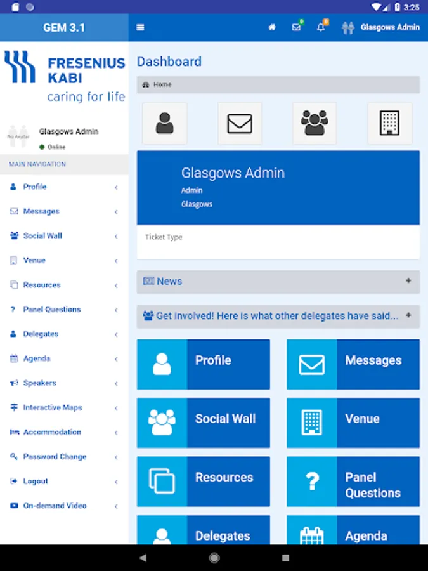The image size is (428, 571).
Task: Expand the Agenda sidebar chevron
Action: 116,359
